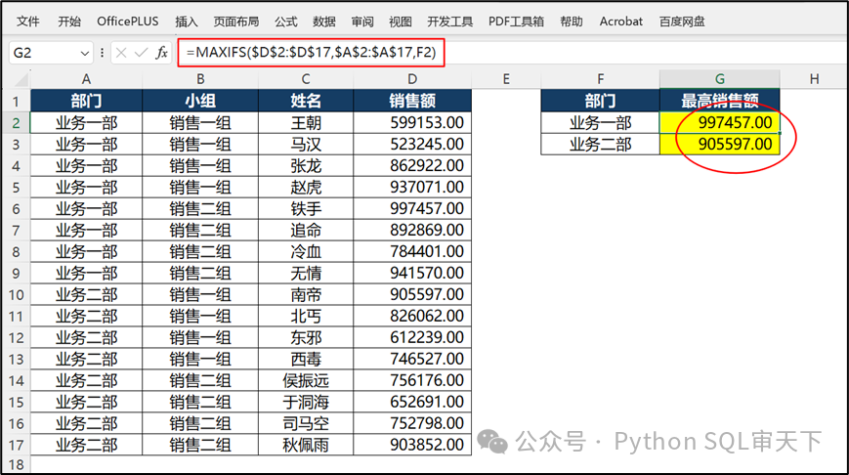Click the Insert Function fx icon
The image size is (849, 475).
[x=162, y=53]
